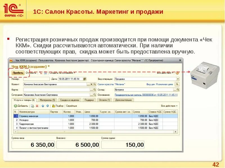
Task: Clear the Клиент field with X icon
Action: point(91,84)
